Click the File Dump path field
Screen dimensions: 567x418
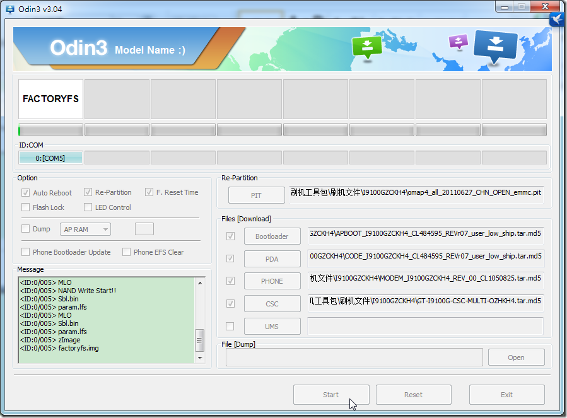tap(354, 357)
